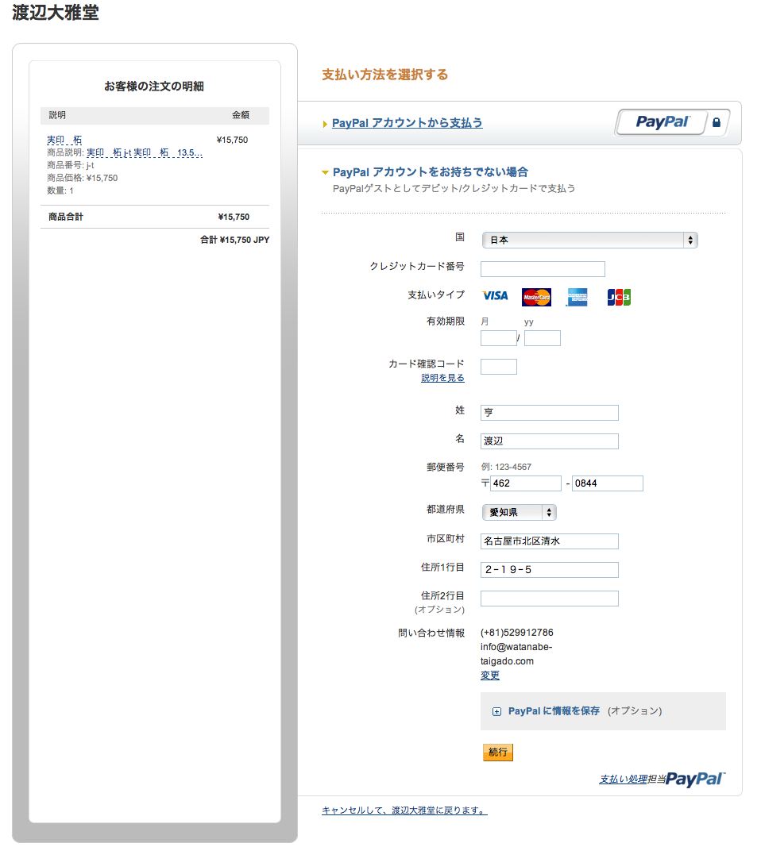Viewport: 761px width, 847px height.
Task: Click the 金額 column header
Action: click(241, 115)
